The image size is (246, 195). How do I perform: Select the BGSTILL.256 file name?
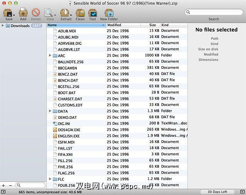(68, 87)
